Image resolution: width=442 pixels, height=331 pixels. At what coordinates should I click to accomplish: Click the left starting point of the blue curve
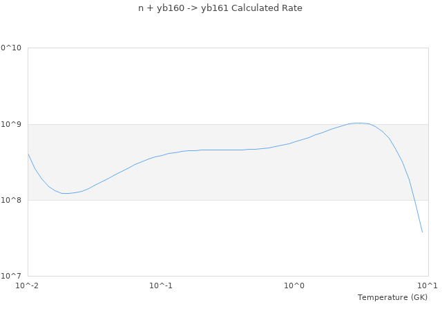28,154
